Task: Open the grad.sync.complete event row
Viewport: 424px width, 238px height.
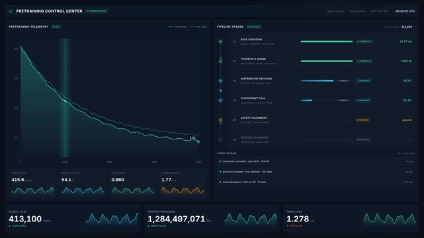Action: (x=316, y=171)
